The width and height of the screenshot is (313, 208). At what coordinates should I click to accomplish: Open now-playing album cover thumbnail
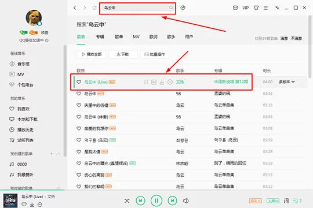(10, 200)
